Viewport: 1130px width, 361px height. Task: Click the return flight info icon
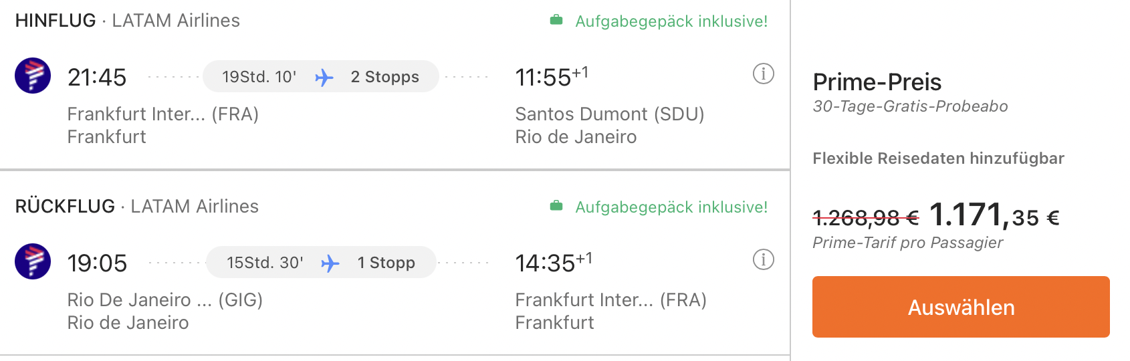click(x=763, y=259)
